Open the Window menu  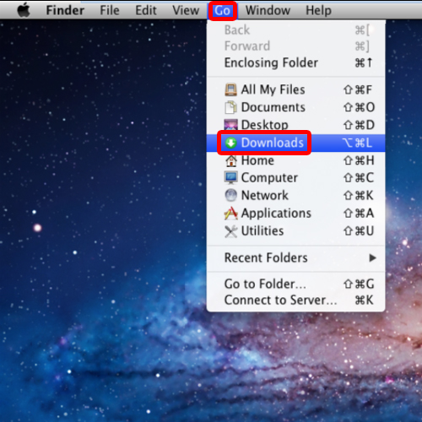click(268, 10)
